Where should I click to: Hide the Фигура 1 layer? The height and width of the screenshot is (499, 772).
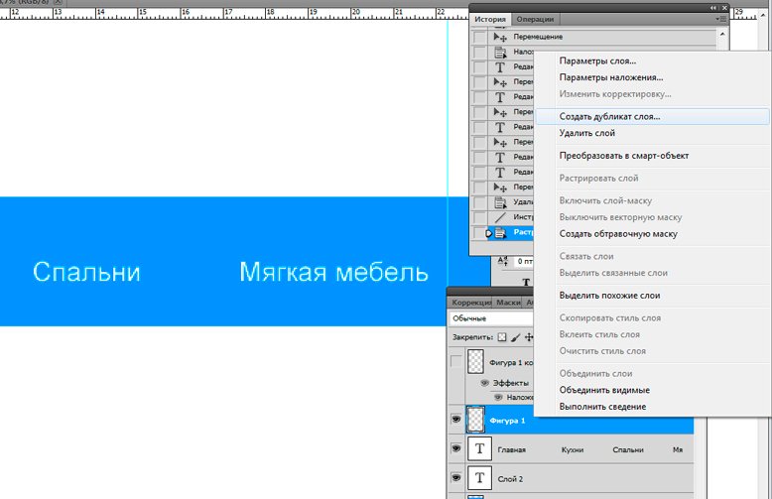[456, 421]
